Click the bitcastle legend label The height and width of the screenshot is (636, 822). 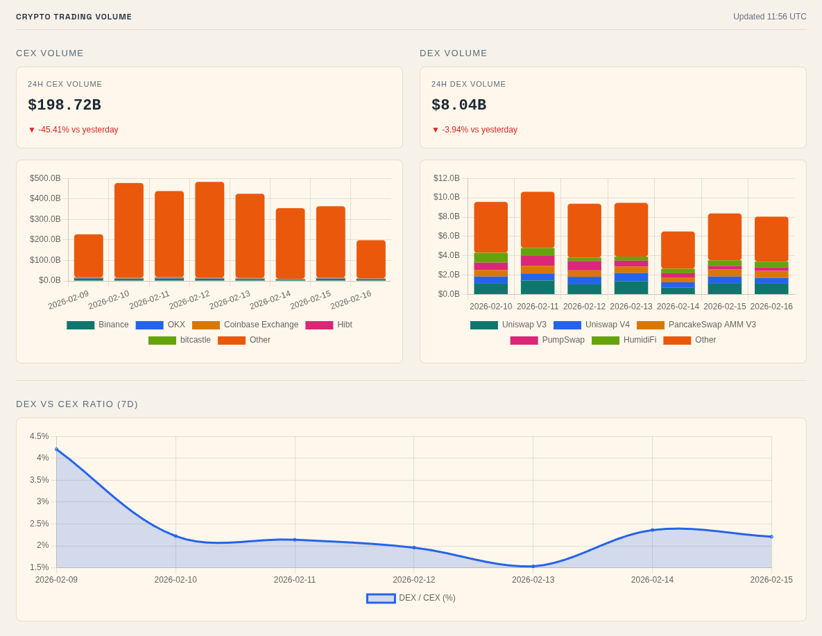196,340
